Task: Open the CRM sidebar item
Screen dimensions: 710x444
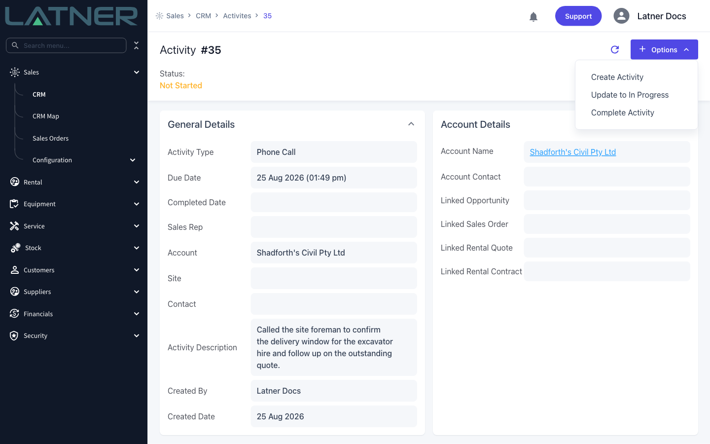Action: [x=39, y=94]
